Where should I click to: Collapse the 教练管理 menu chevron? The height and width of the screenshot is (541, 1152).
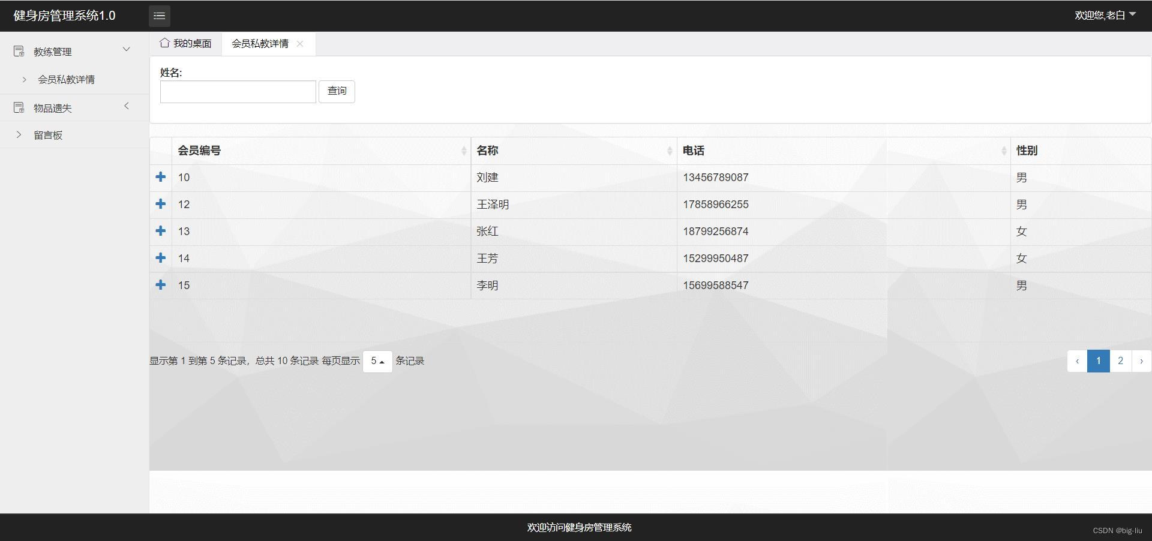tap(127, 49)
